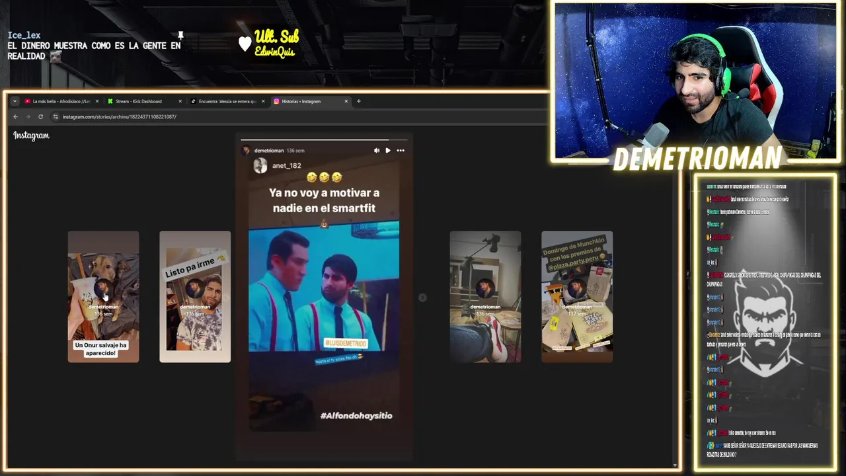
Task: Close the Historias Instagram tab
Action: (346, 101)
